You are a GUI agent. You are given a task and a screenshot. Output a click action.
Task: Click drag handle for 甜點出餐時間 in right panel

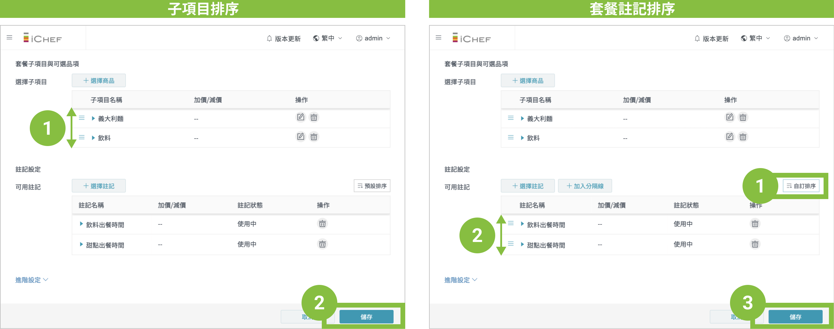(511, 244)
